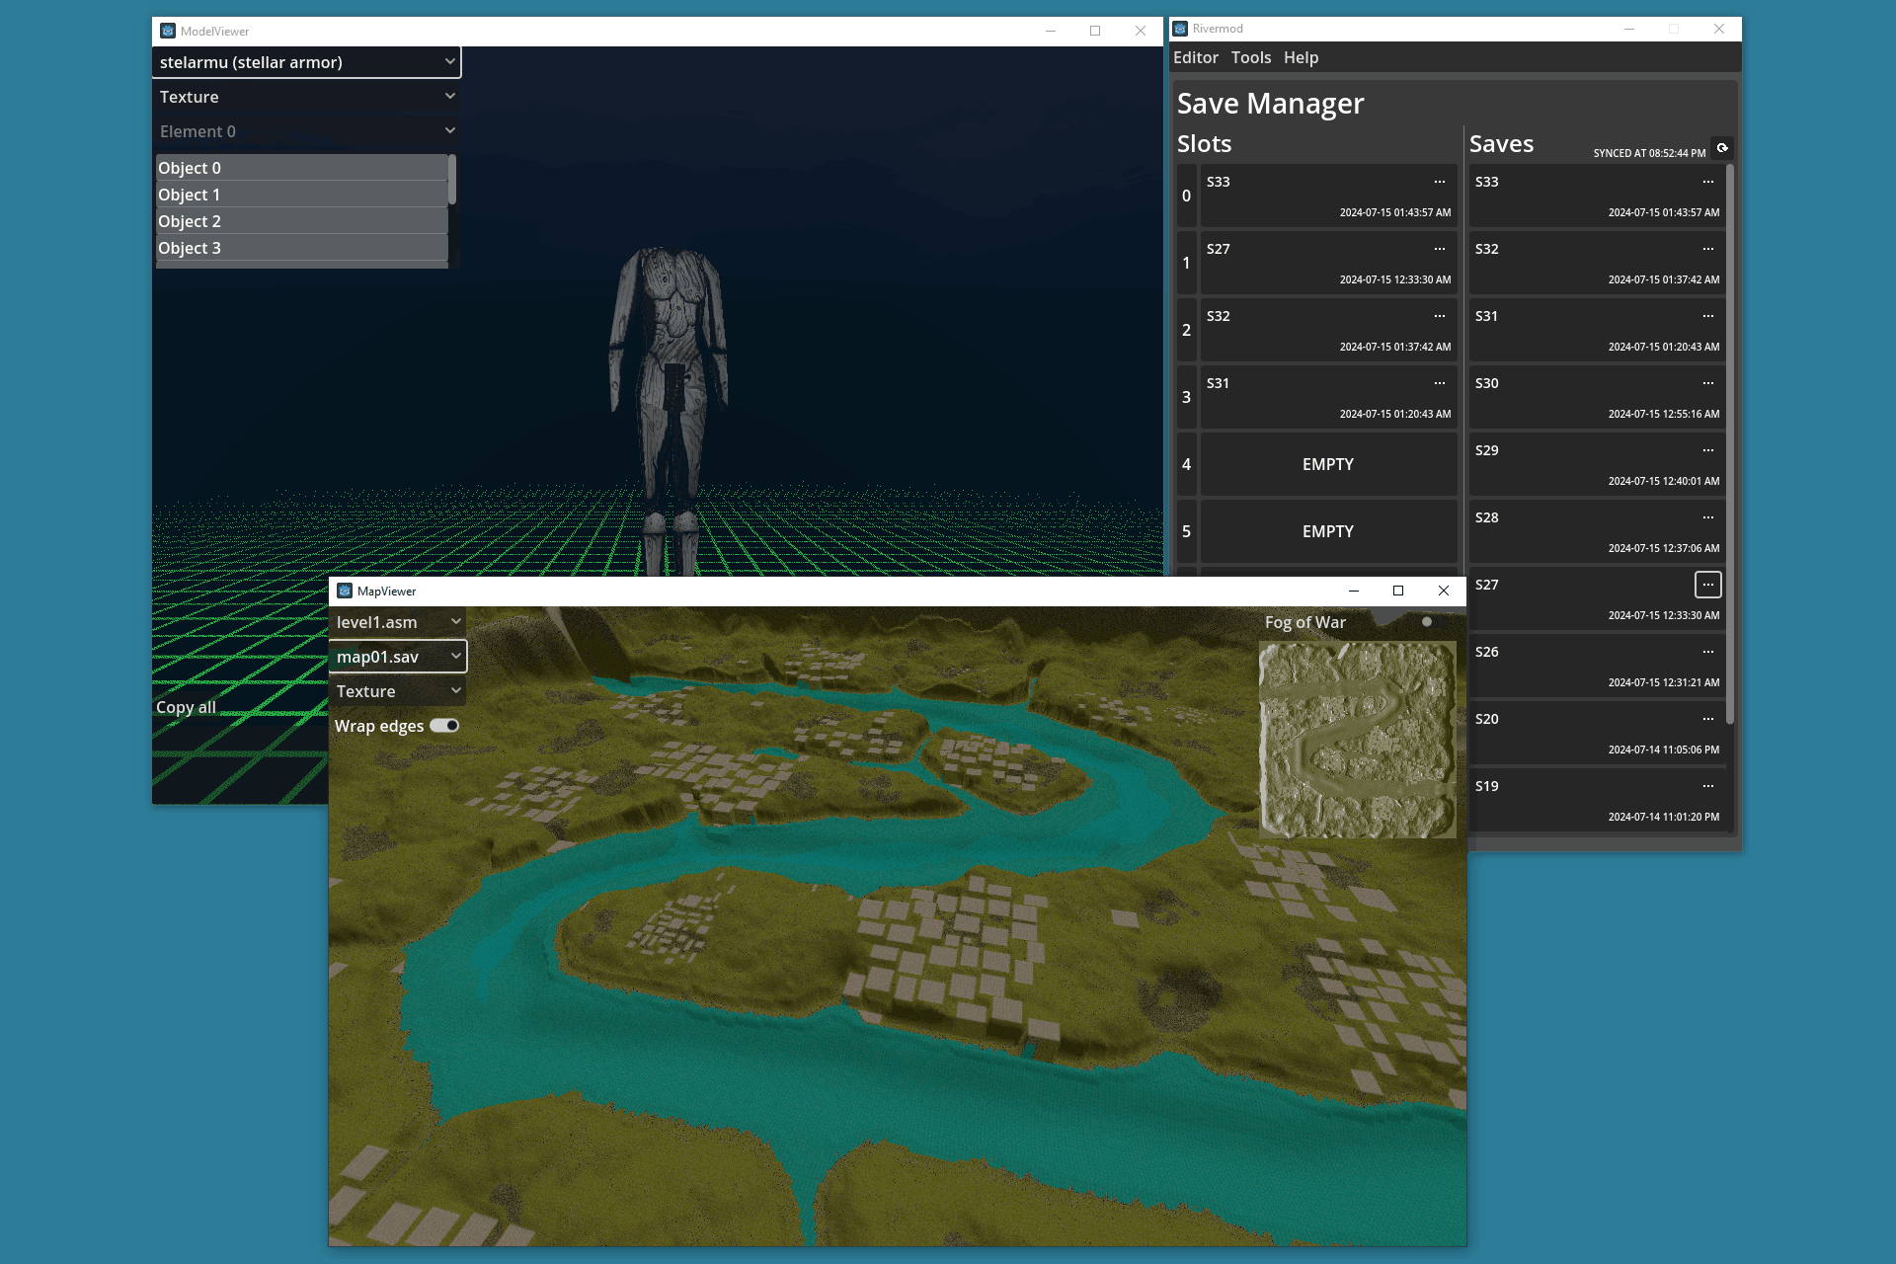Select the EMPTY slot 4 in Save Manager
The width and height of the screenshot is (1896, 1264).
pos(1327,464)
